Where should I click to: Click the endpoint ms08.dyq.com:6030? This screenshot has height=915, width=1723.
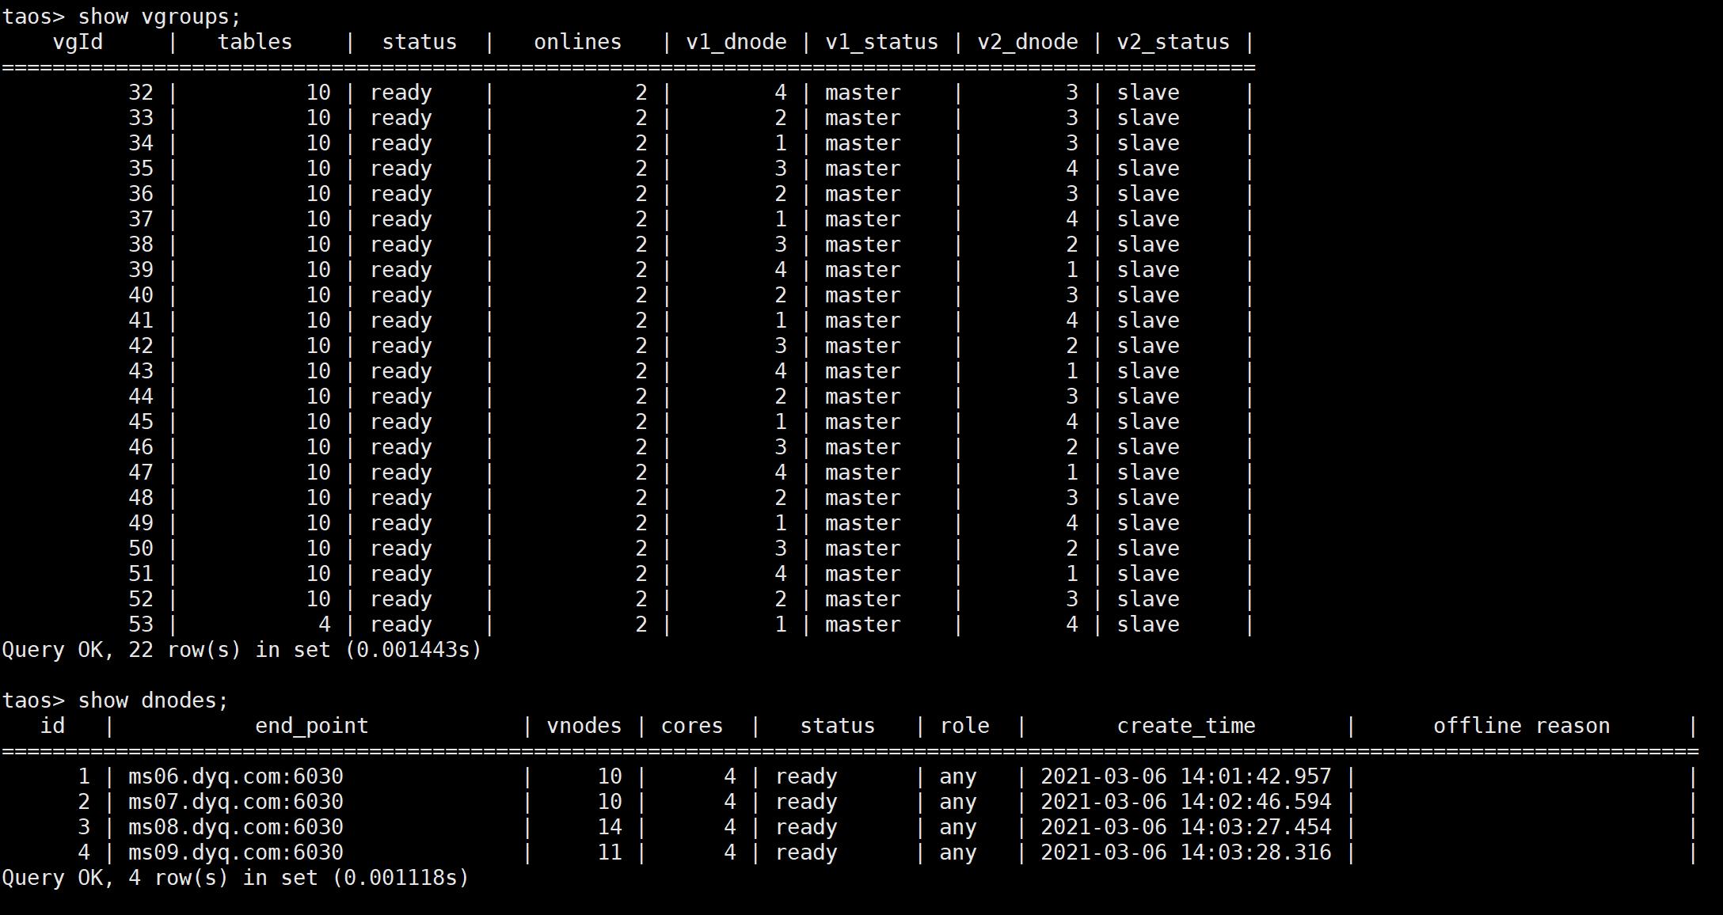(234, 827)
